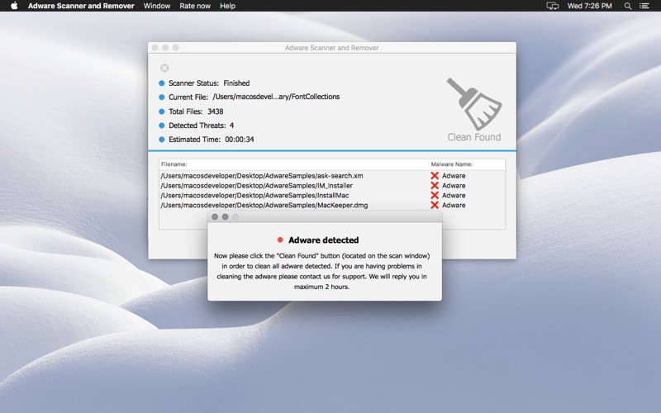Click blue bullet next to Detected Threats
This screenshot has width=661, height=413.
(x=161, y=126)
